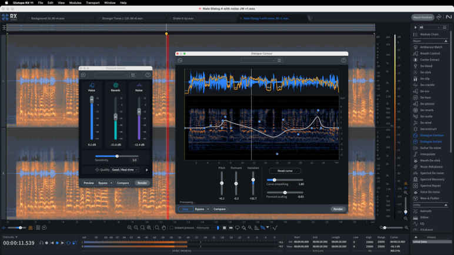The image size is (454, 255).
Task: Toggle Bypass in Dialogue Contour window
Action: (x=201, y=209)
